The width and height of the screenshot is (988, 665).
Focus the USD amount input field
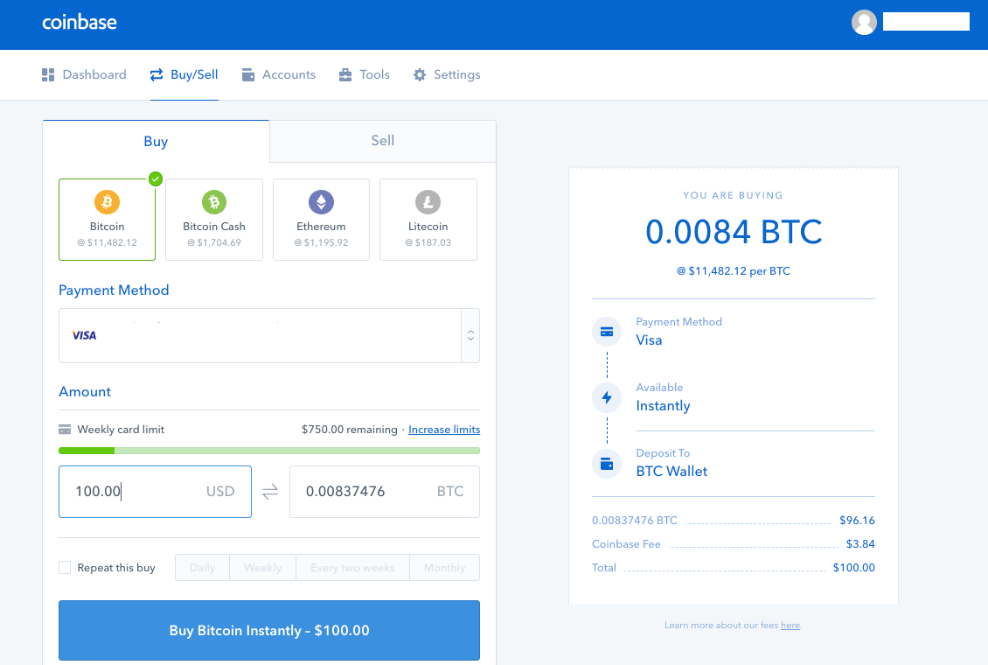(x=155, y=492)
